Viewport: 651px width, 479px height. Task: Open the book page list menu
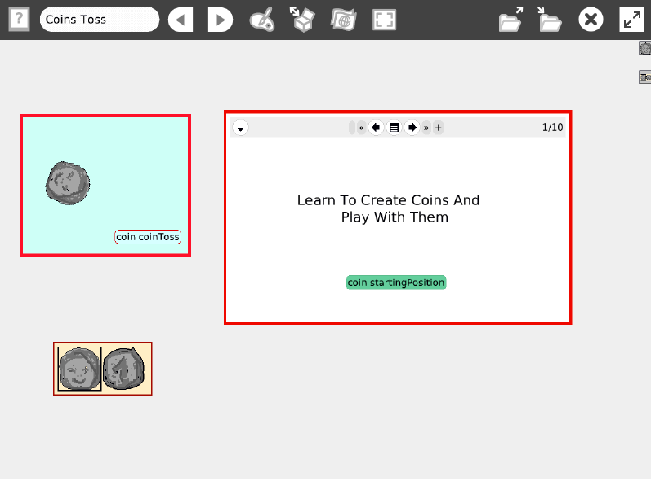tap(394, 128)
